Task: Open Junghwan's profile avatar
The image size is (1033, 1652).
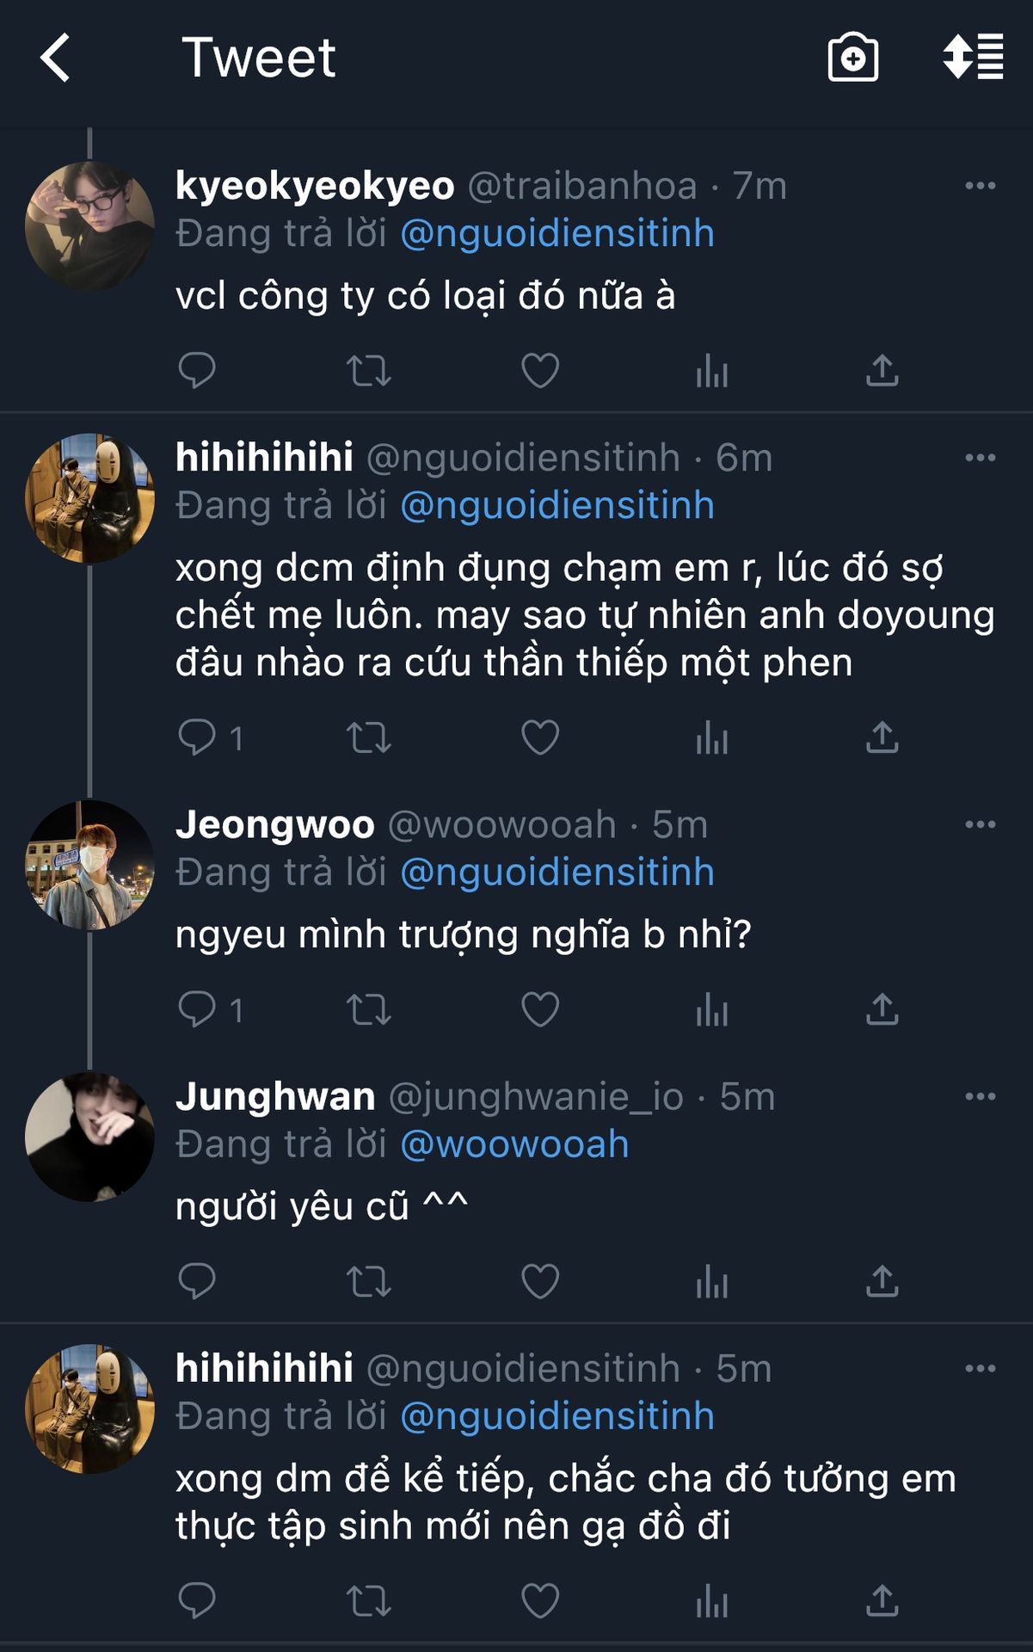Action: point(90,1137)
